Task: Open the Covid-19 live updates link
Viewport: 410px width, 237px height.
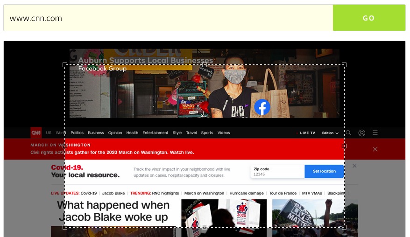Action: (x=89, y=193)
